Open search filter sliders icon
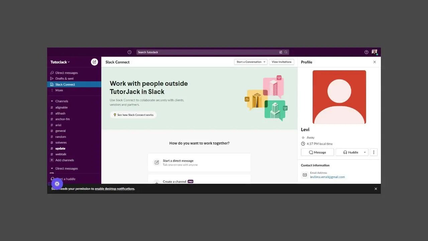Screen dimensions: 428x241 [x=281, y=52]
